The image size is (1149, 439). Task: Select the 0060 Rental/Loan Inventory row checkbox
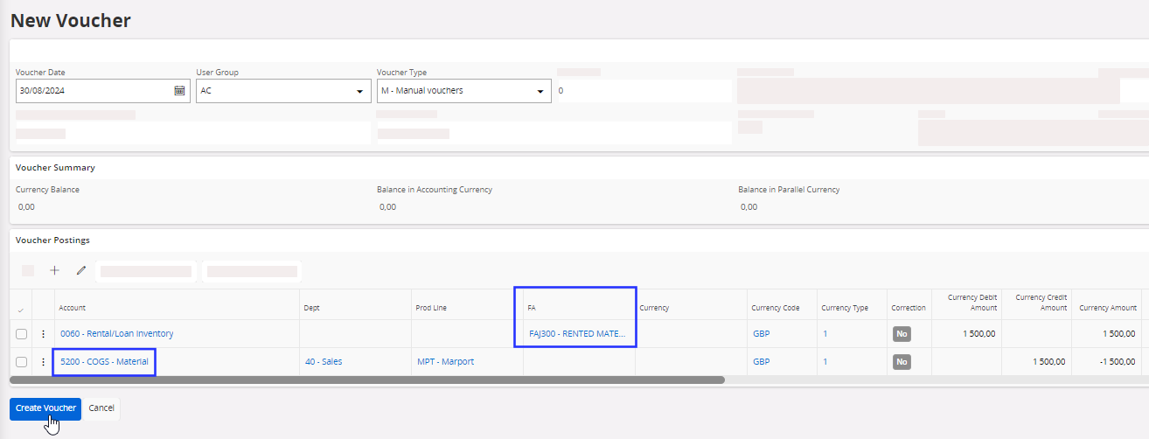point(21,334)
